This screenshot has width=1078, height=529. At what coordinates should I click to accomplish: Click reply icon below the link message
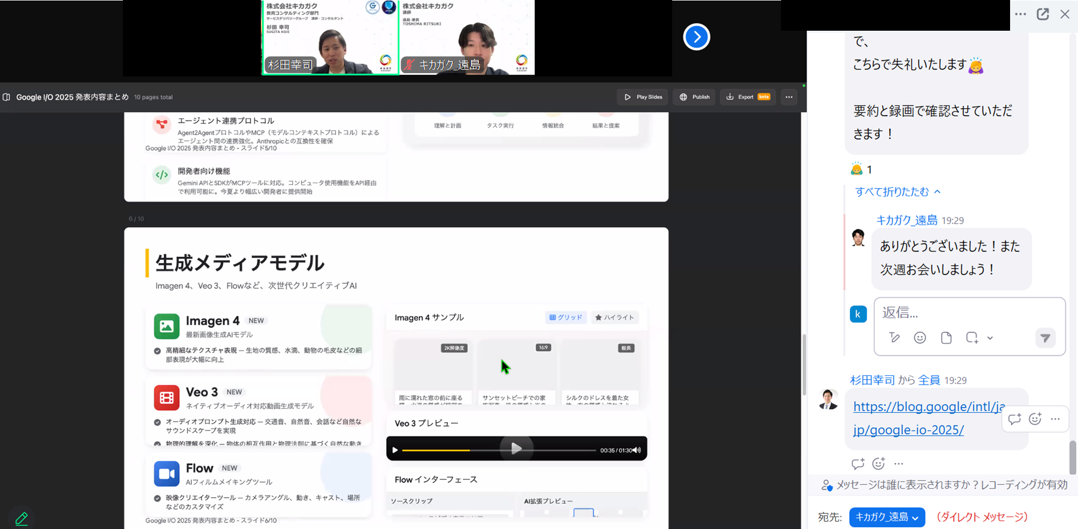click(858, 463)
